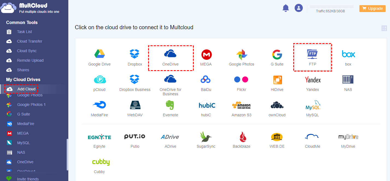The width and height of the screenshot is (390, 181).
Task: Click the traffic usage progress bar
Action: 332,7
